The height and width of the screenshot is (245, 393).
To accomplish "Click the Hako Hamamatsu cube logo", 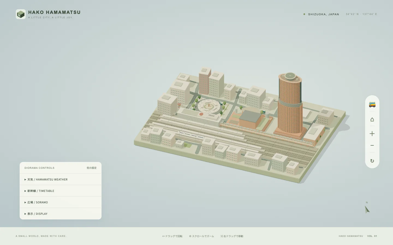I will (x=21, y=14).
